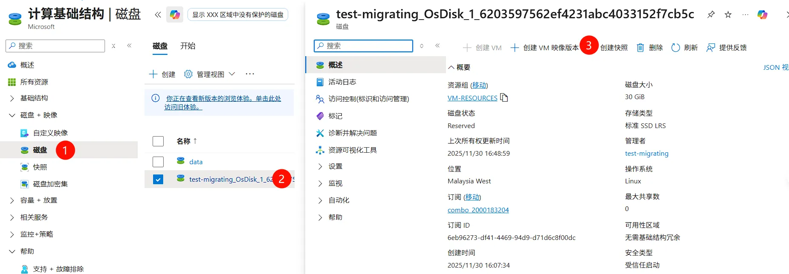This screenshot has width=789, height=274.
Task: Copy the VM-RESOURCES resource group name
Action: 504,98
